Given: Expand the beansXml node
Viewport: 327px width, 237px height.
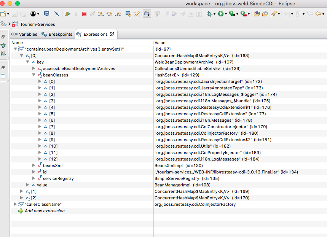Looking at the screenshot, I should click(x=34, y=165).
